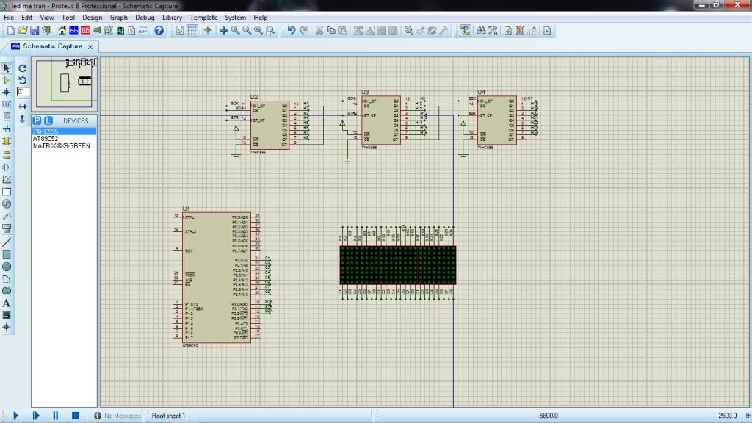Screen dimensions: 752x423
Task: Activate the Selection mode arrow tool
Action: tap(7, 68)
